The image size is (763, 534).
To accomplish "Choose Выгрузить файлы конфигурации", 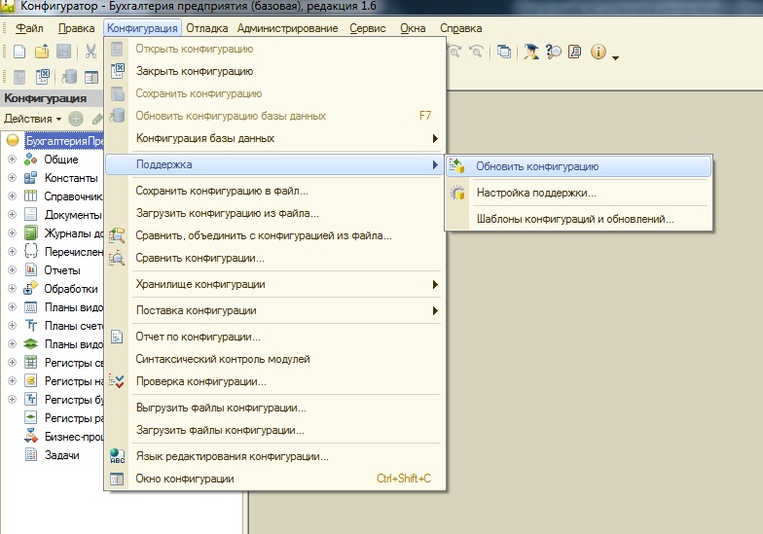I will click(274, 408).
